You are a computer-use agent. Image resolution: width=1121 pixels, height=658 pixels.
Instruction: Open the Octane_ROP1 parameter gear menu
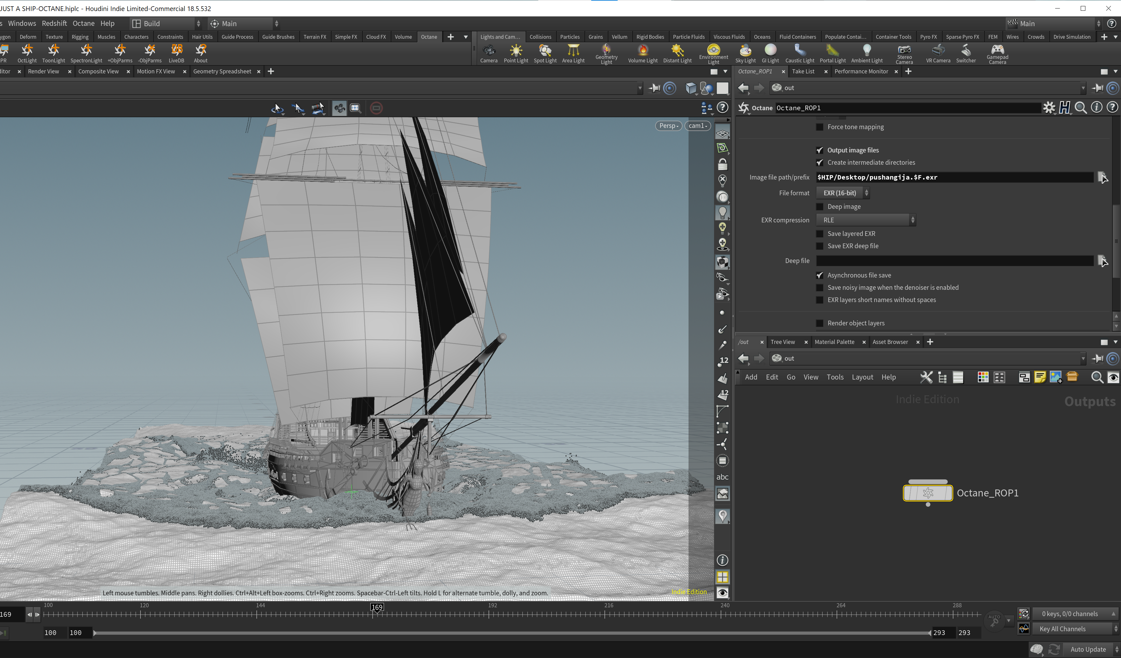click(x=1049, y=108)
